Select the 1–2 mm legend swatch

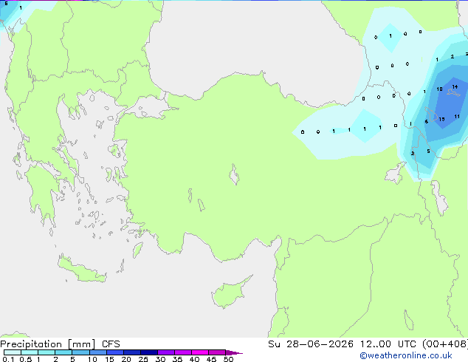tap(47, 352)
